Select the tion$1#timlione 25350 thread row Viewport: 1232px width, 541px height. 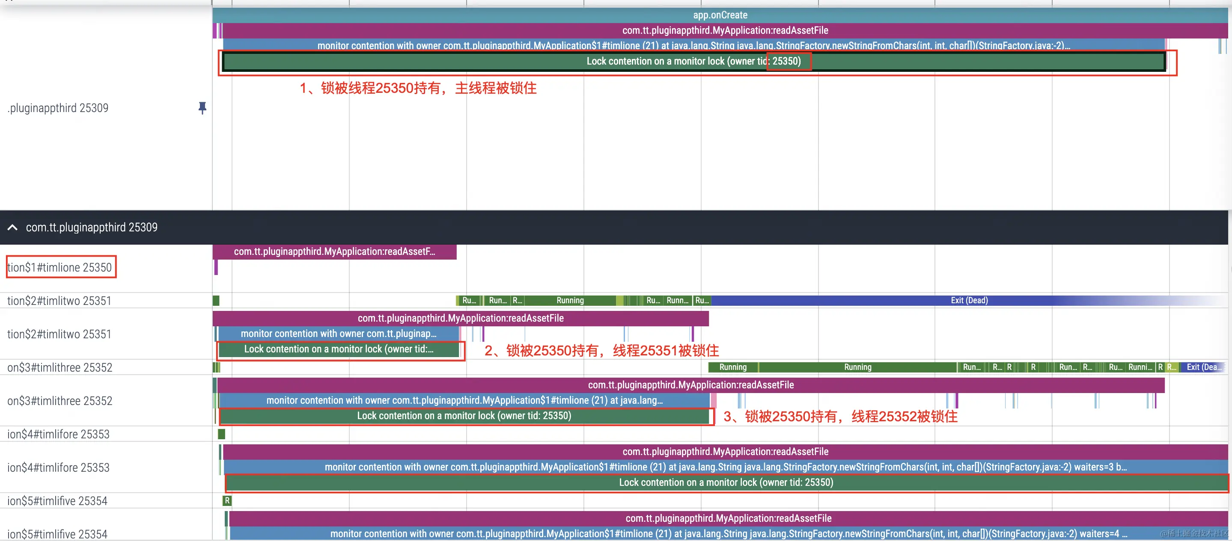pos(61,267)
